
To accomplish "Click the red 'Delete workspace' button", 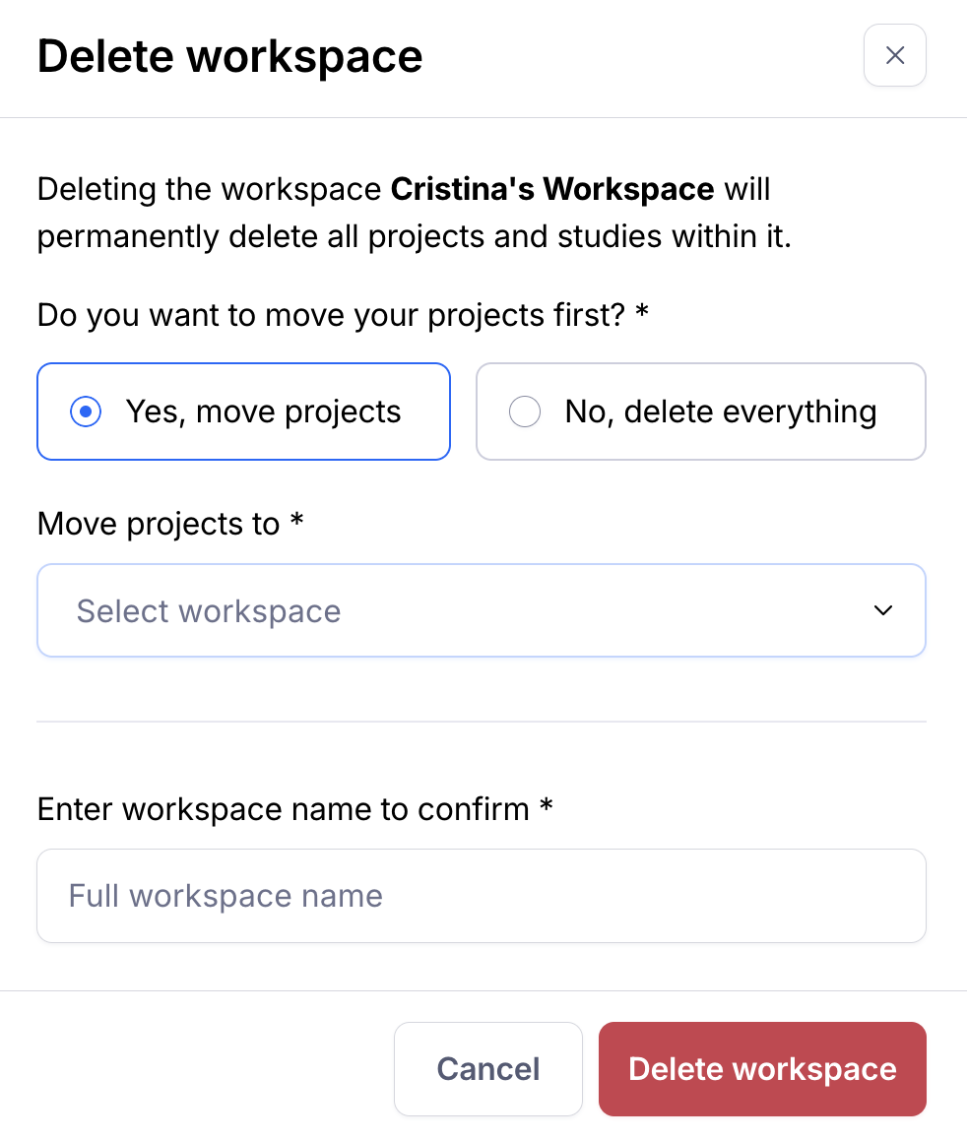I will (x=762, y=1069).
